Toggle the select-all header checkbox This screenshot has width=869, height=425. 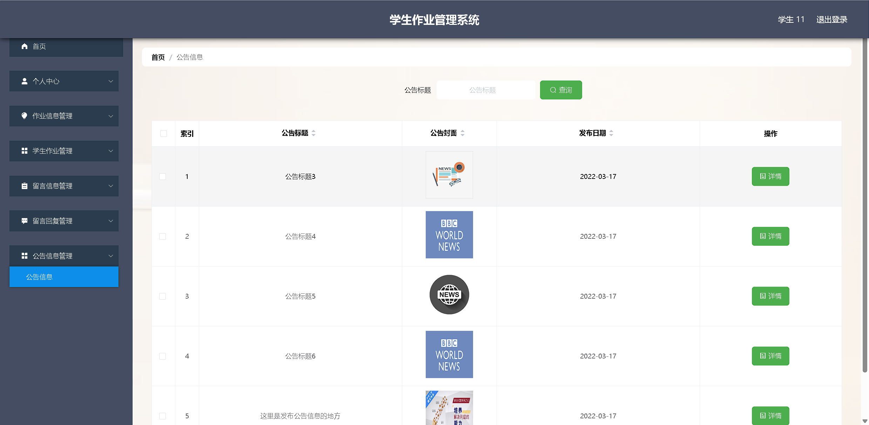163,133
